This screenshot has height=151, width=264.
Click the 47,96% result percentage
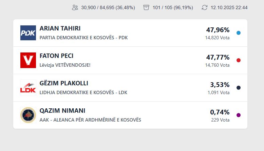(218, 30)
